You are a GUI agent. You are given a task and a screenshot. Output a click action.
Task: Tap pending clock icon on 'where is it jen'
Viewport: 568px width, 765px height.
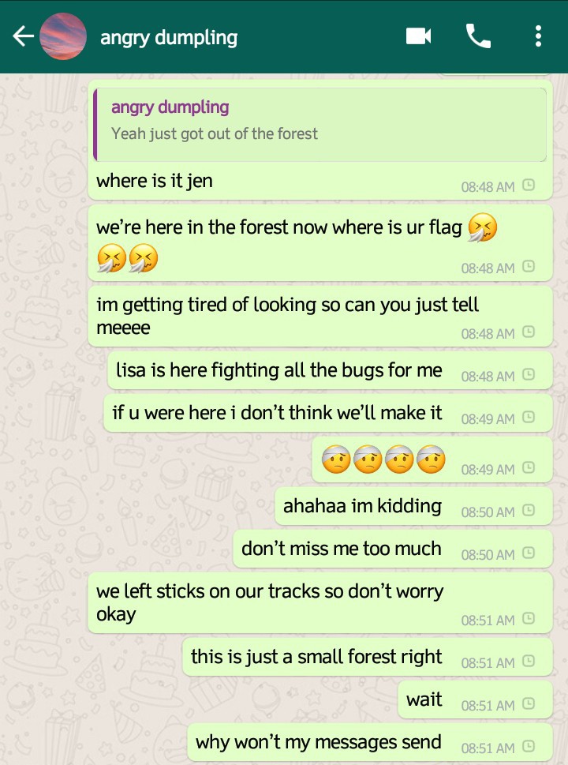click(x=529, y=186)
